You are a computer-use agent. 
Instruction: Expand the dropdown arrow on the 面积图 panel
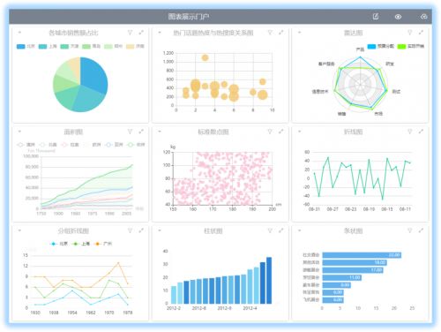click(19, 132)
